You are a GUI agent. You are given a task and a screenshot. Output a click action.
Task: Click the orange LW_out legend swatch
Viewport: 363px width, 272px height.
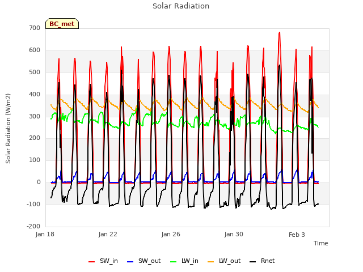210,262
